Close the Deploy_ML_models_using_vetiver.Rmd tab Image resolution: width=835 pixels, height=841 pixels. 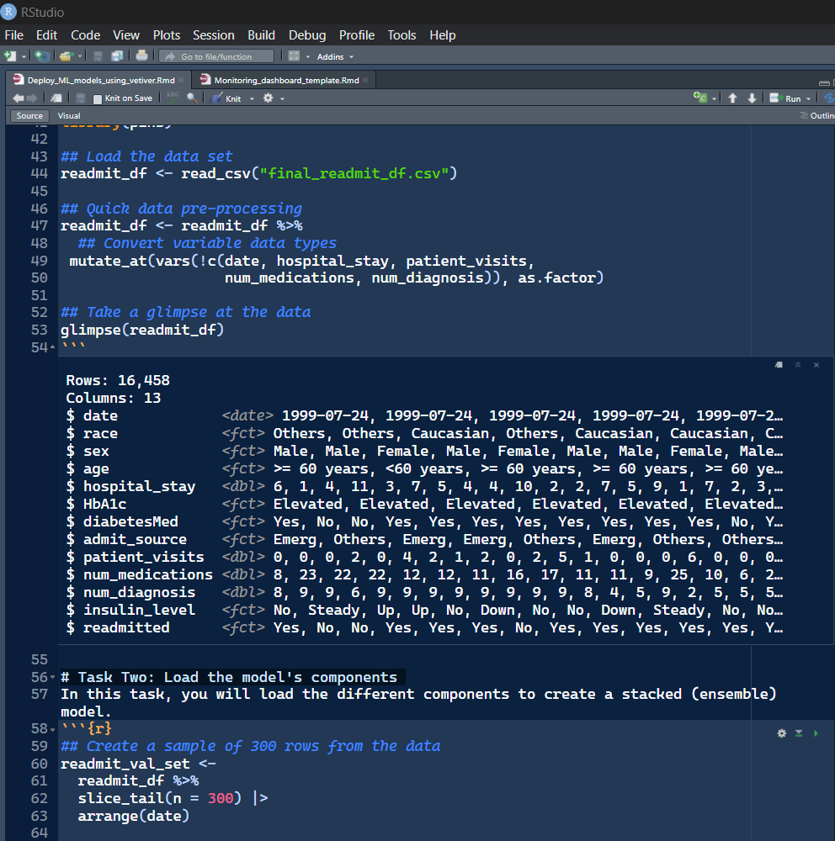coord(181,80)
